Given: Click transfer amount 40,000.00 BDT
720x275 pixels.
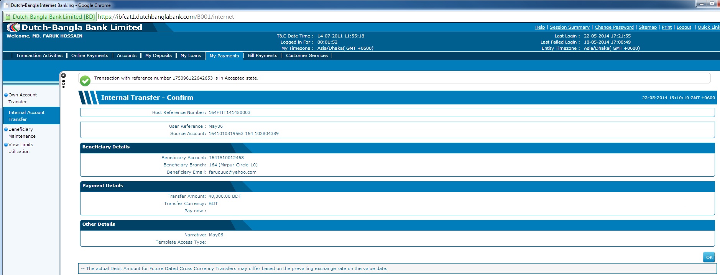Looking at the screenshot, I should (225, 196).
